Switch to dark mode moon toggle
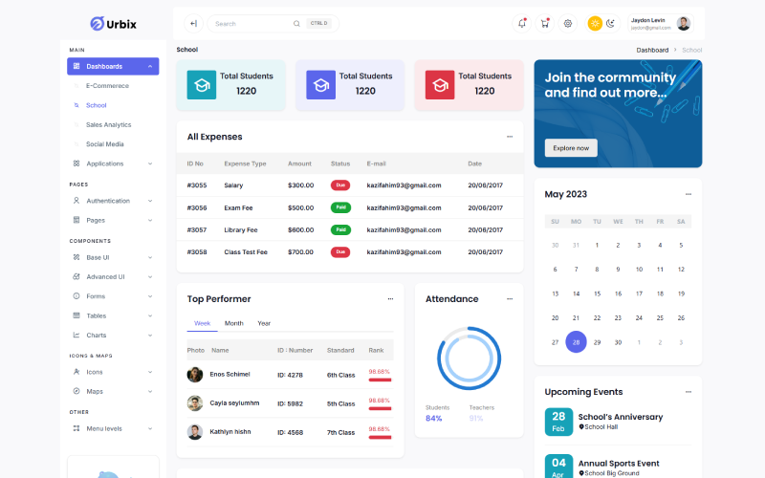This screenshot has height=478, width=765. click(610, 23)
